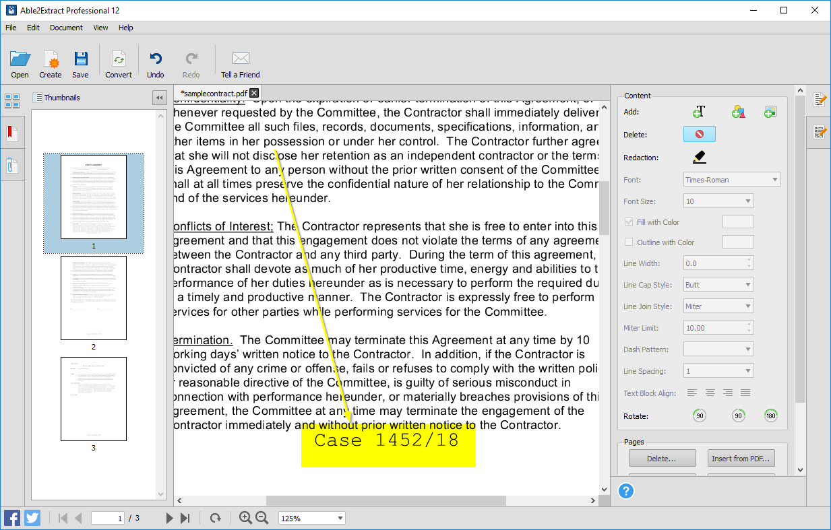This screenshot has height=530, width=831.
Task: Open the Line Spacing dropdown
Action: (718, 370)
